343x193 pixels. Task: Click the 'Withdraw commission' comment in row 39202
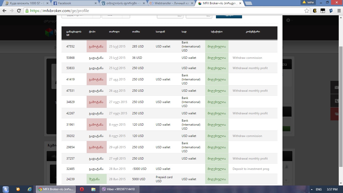click(247, 136)
